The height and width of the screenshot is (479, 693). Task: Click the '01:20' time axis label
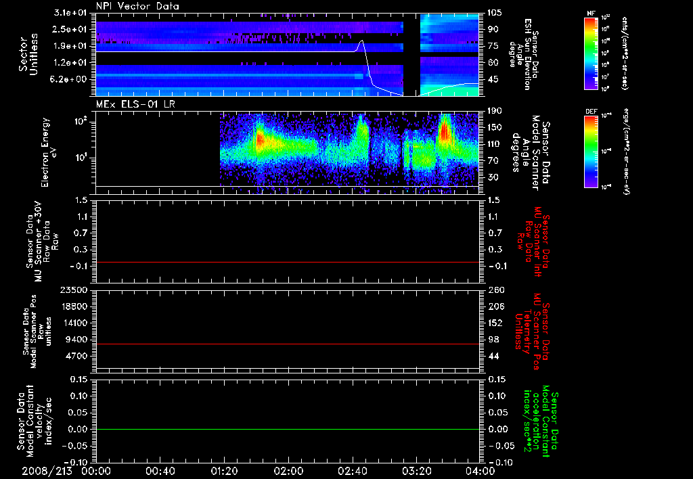[224, 472]
